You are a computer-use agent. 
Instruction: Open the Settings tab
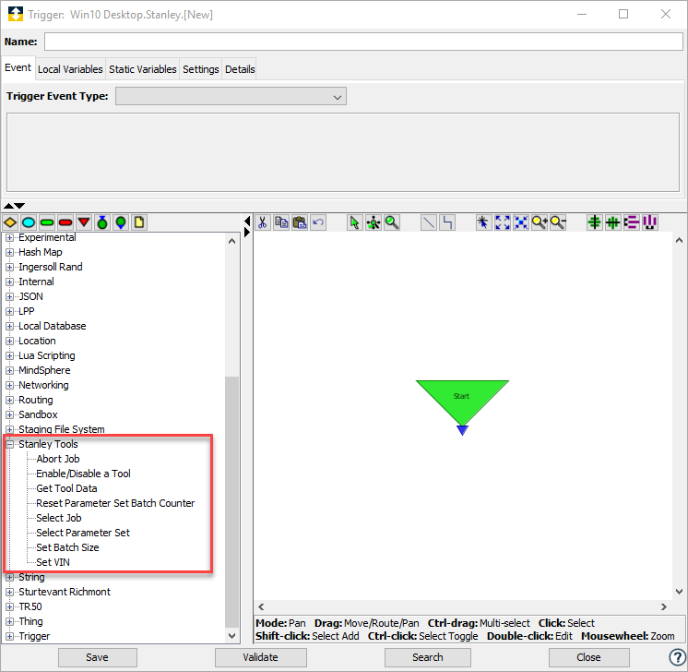coord(200,69)
